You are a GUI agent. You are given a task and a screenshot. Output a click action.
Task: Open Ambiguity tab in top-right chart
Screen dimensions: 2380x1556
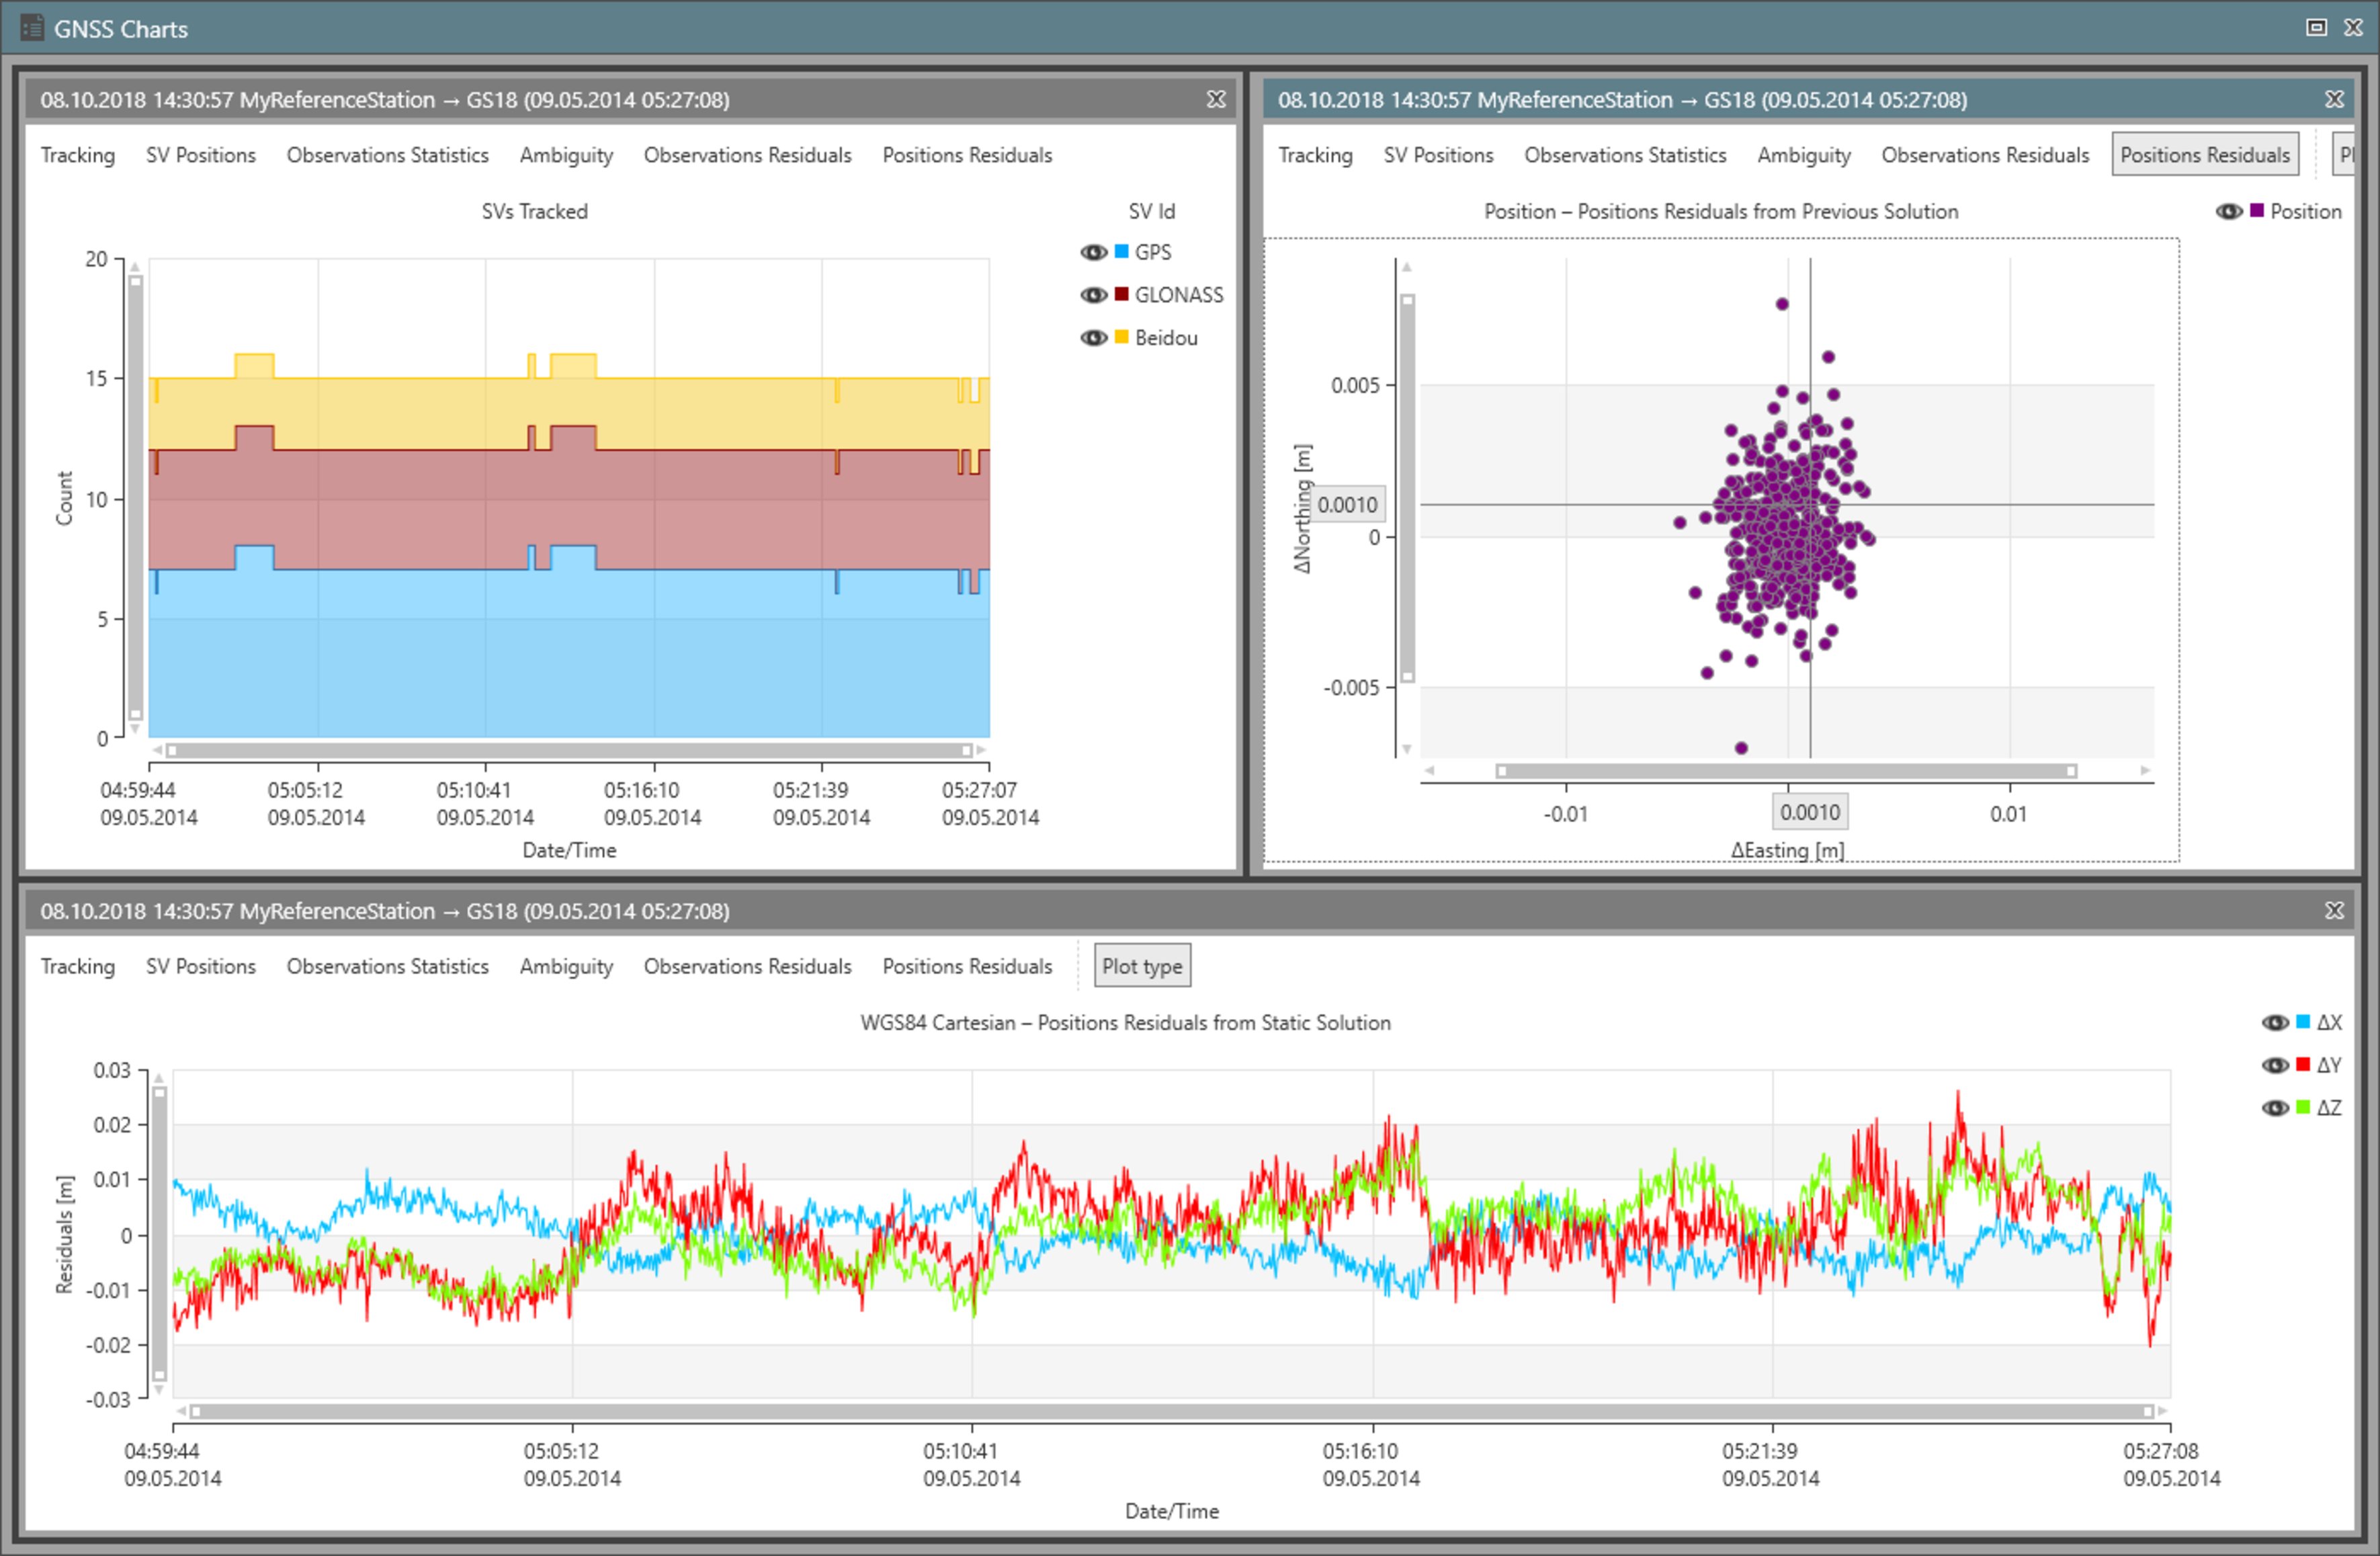1804,155
